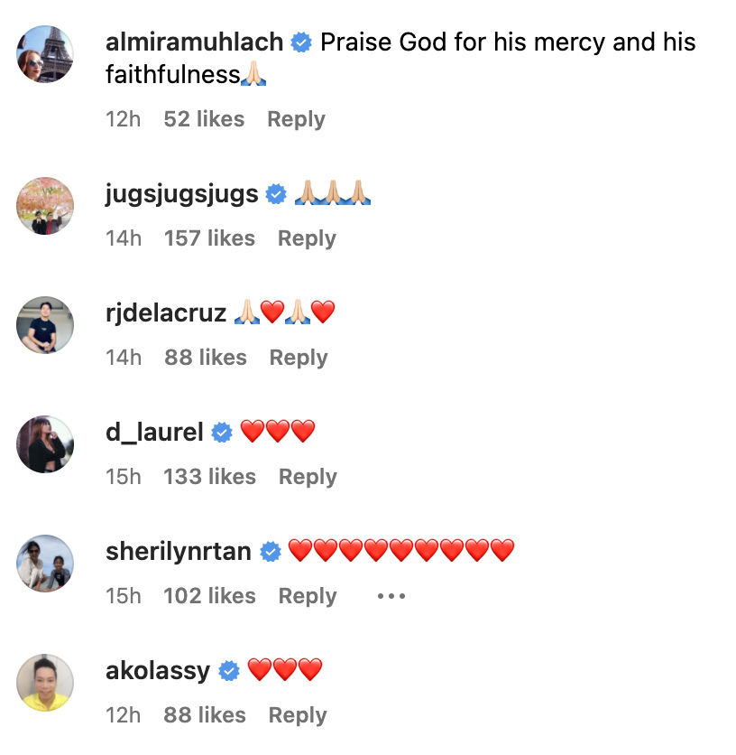Open akolassy's profile avatar
This screenshot has width=736, height=755.
[x=45, y=682]
